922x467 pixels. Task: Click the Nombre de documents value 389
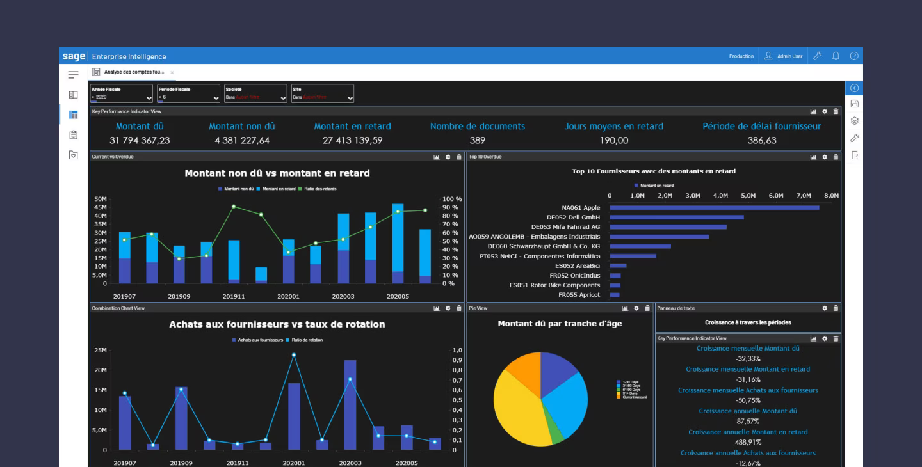478,140
